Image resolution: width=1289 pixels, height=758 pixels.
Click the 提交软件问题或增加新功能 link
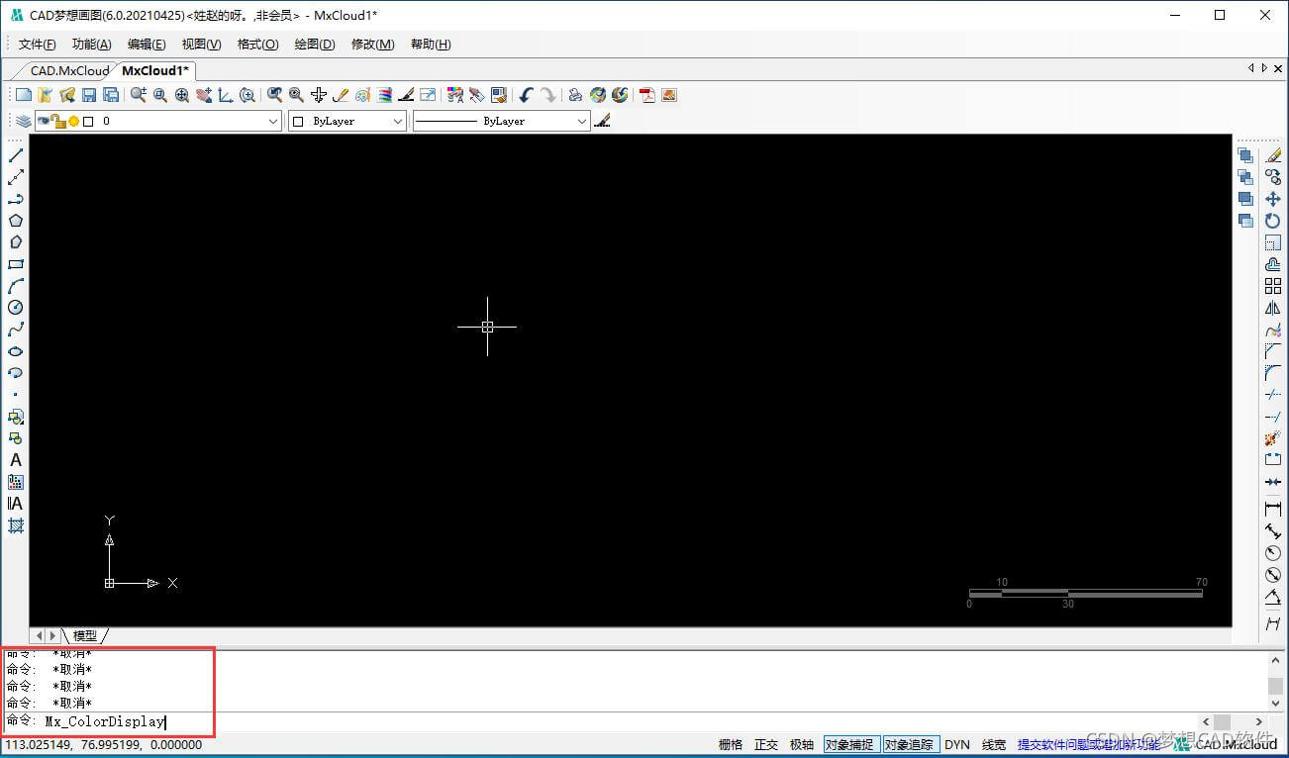(1089, 744)
